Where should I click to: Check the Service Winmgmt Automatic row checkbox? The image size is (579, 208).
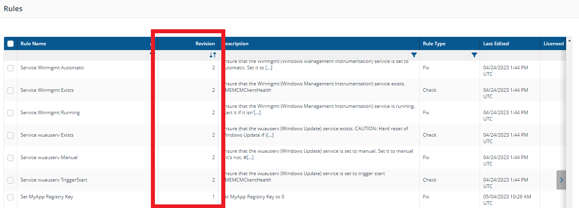click(x=10, y=68)
